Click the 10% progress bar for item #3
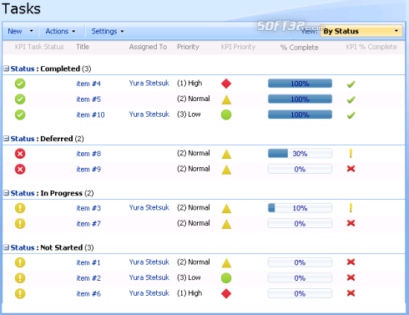 (300, 208)
